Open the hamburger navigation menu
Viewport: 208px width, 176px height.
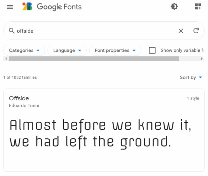tap(10, 7)
